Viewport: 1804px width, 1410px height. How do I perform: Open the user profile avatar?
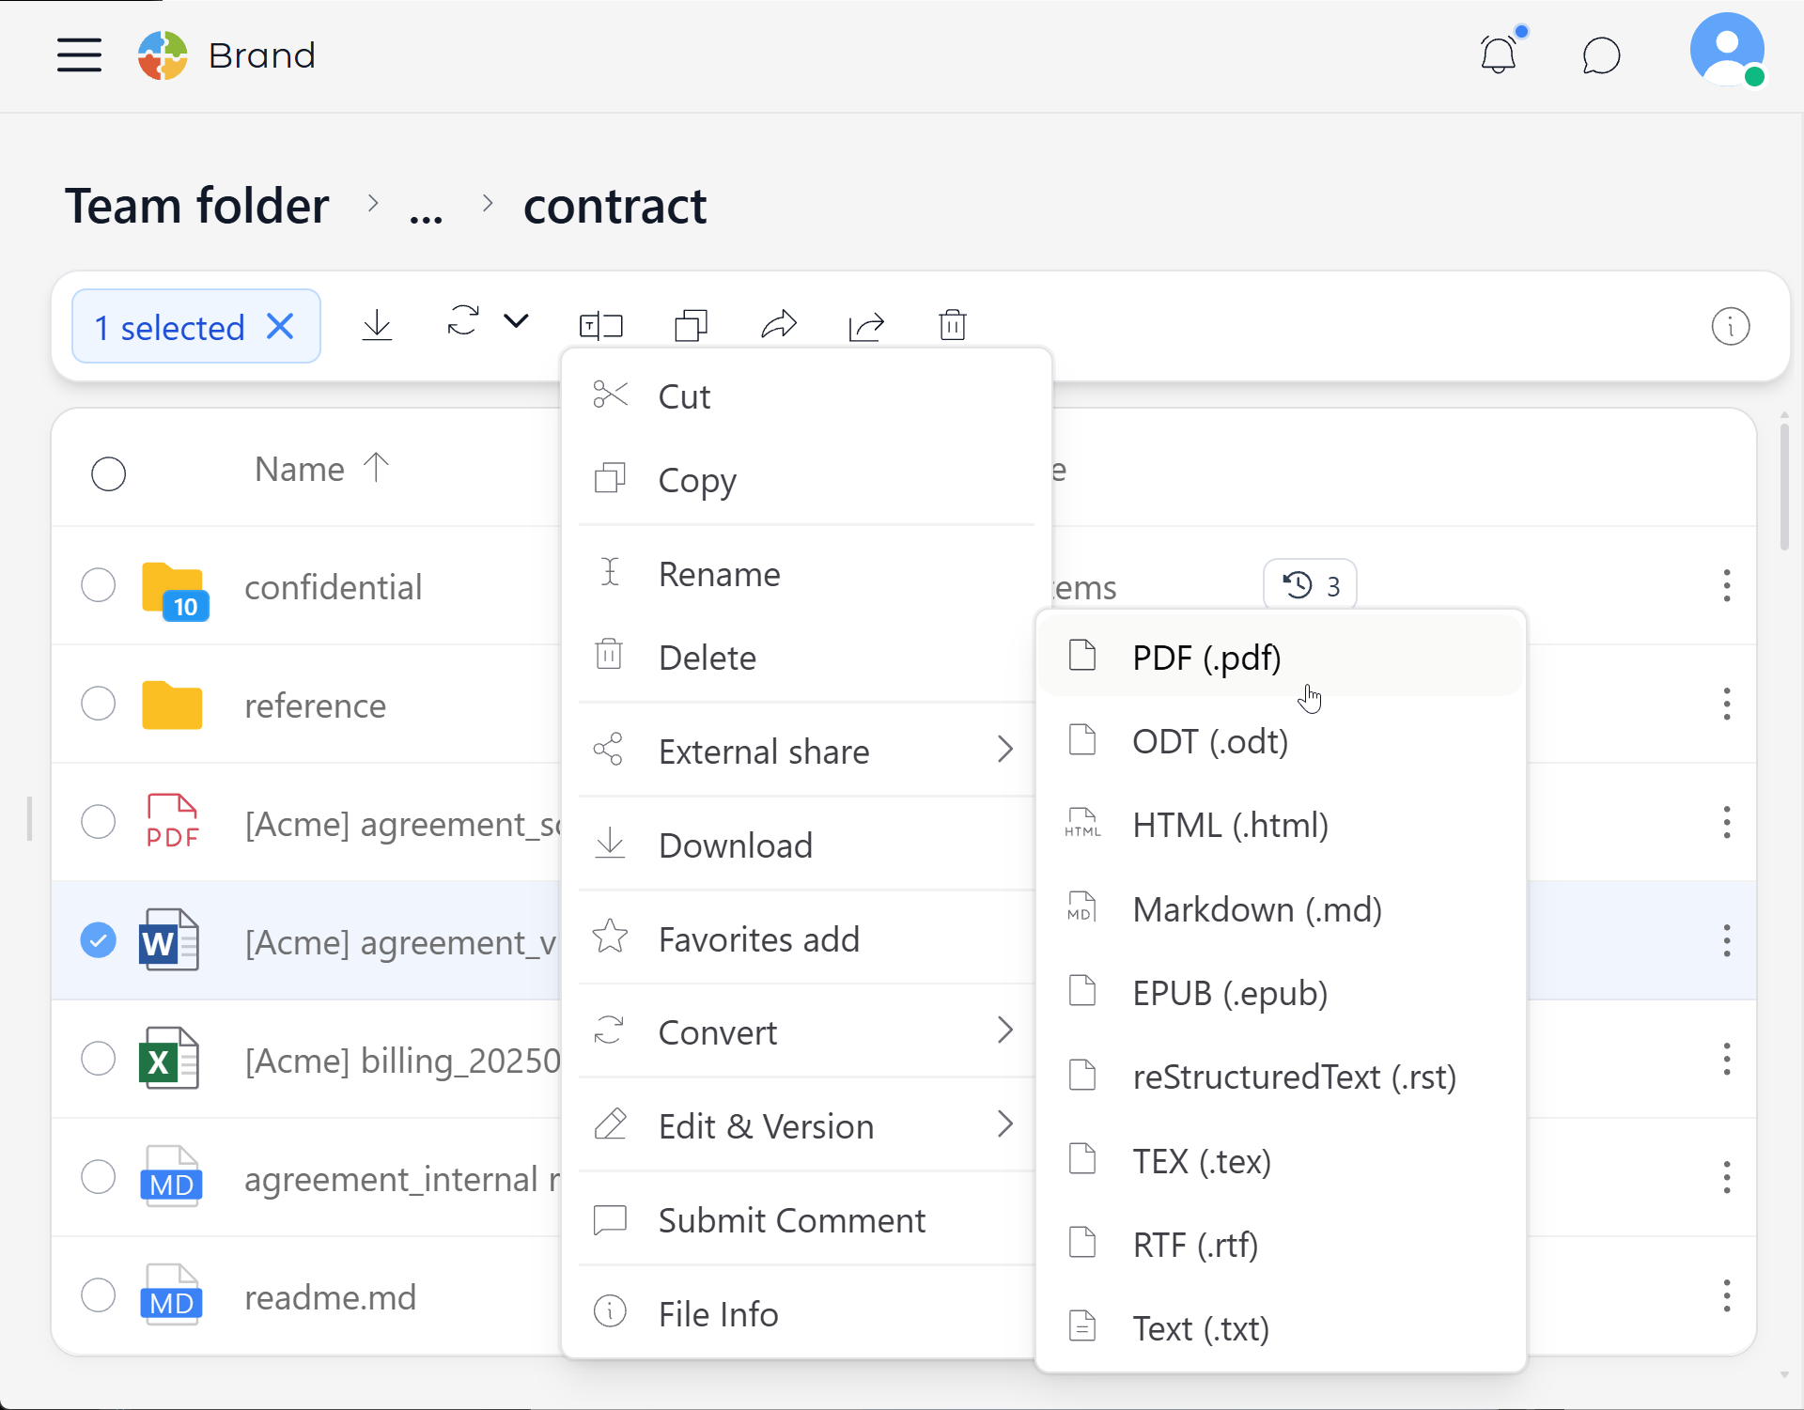1727,50
